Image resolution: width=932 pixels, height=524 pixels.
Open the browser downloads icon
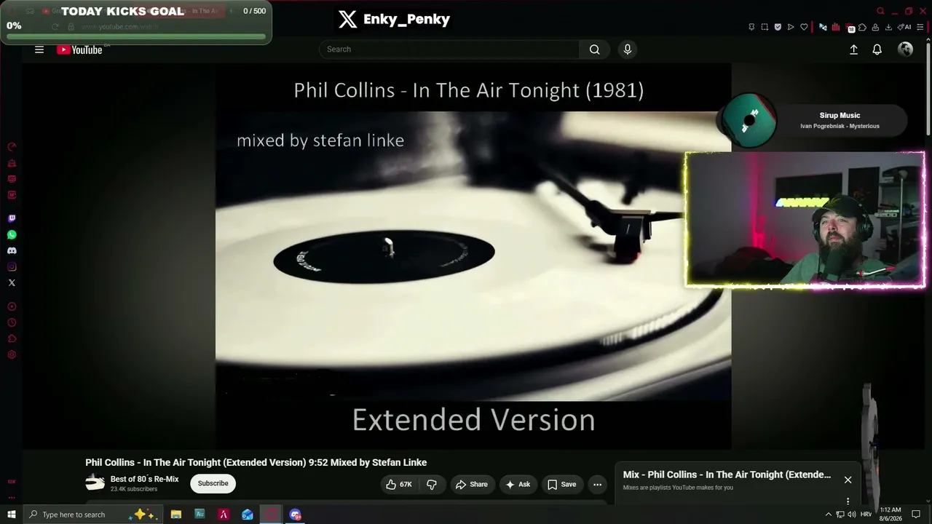[889, 27]
